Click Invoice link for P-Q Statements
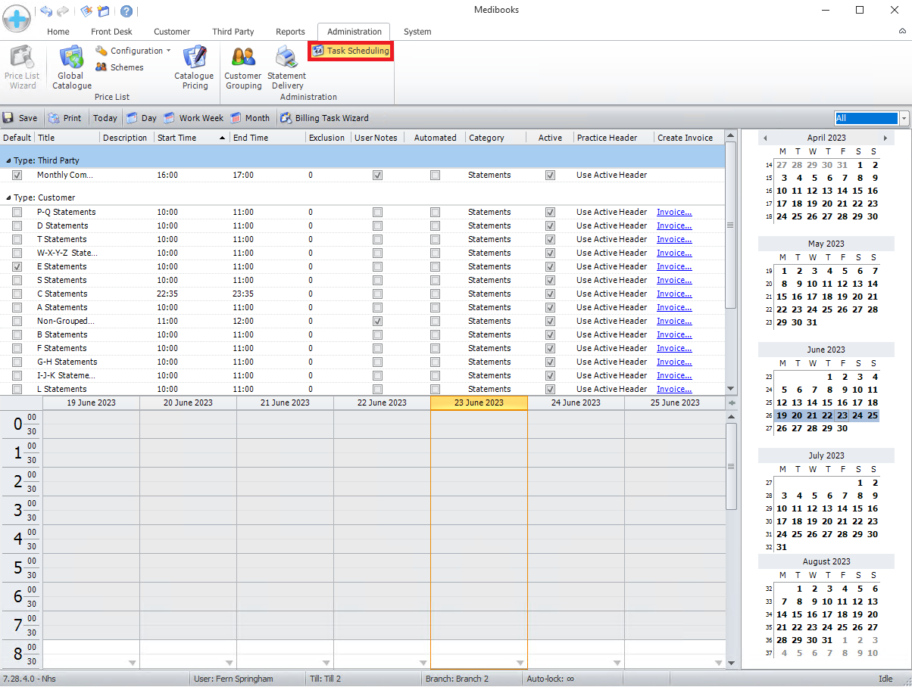This screenshot has width=912, height=687. [x=673, y=213]
